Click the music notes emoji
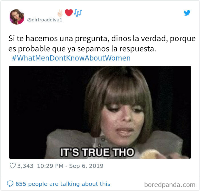This screenshot has width=200, height=191. click(x=78, y=13)
